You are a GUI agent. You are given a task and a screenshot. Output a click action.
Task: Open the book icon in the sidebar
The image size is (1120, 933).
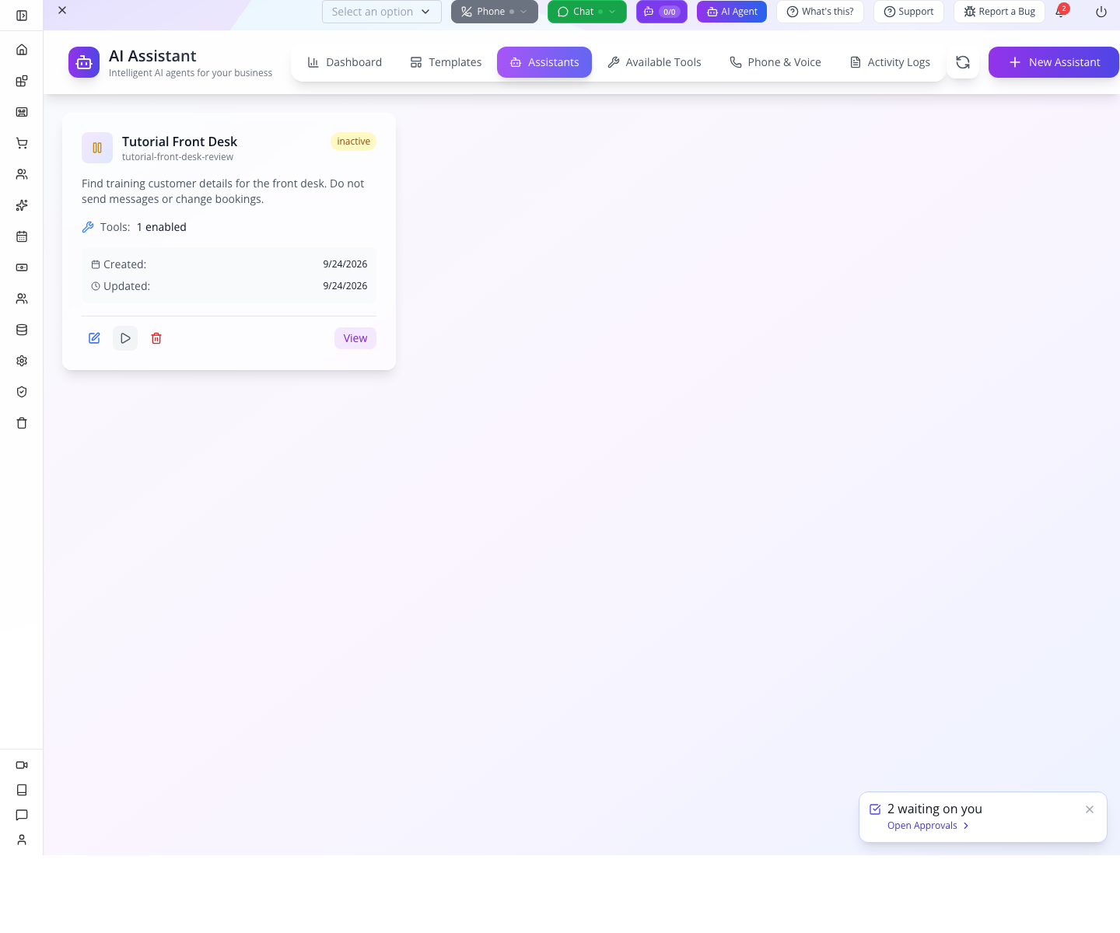22,790
